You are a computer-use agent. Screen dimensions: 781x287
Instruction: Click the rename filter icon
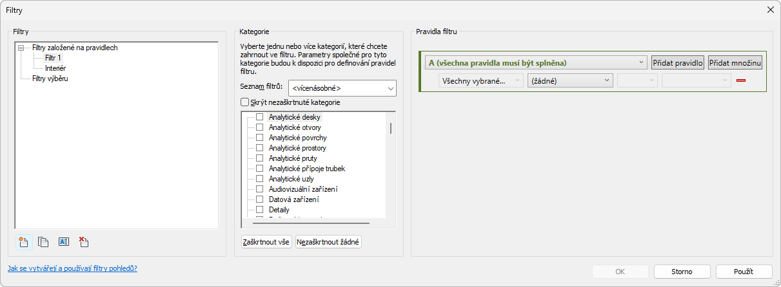pyautogui.click(x=63, y=242)
